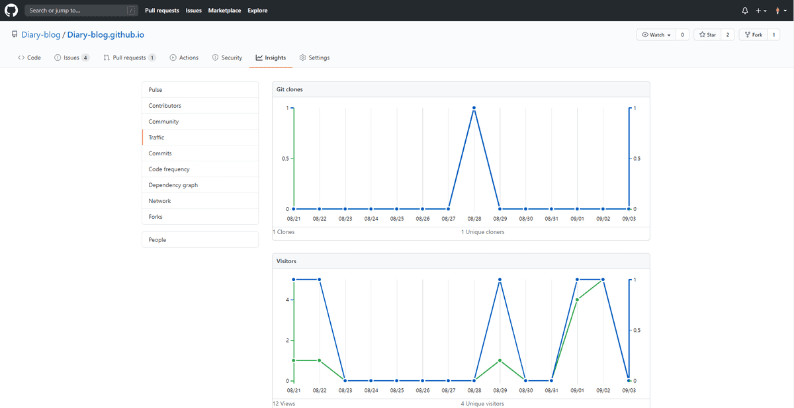
Task: Open the Diary-blog.github.io repository link
Action: point(106,34)
